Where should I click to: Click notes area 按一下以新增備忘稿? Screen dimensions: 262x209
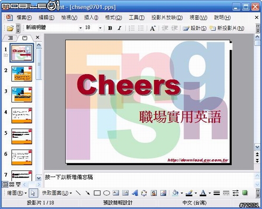(69, 177)
